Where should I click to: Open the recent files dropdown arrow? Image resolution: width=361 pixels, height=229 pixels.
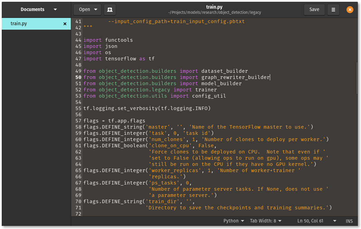[x=96, y=10]
